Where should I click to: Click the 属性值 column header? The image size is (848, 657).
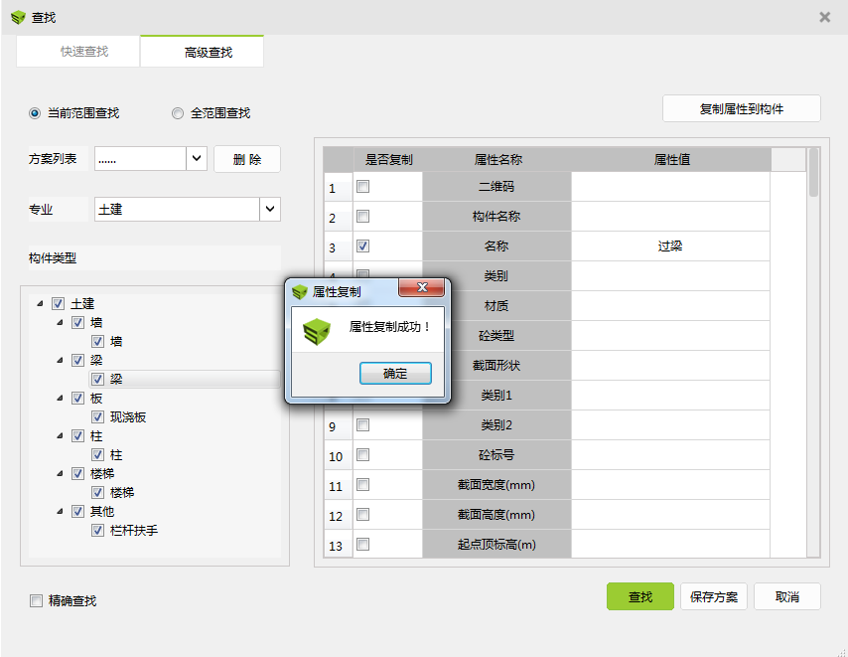pos(671,160)
